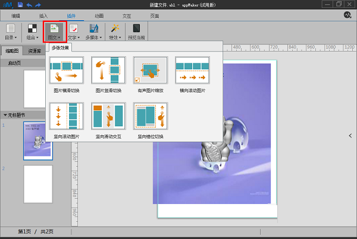Open the 组合 dropdown
Image resolution: width=357 pixels, height=239 pixels.
32,31
